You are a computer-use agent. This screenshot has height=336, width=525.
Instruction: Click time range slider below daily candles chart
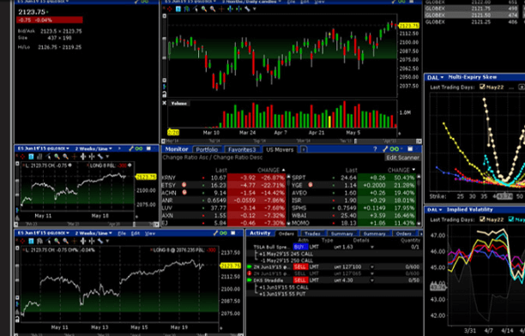point(292,141)
